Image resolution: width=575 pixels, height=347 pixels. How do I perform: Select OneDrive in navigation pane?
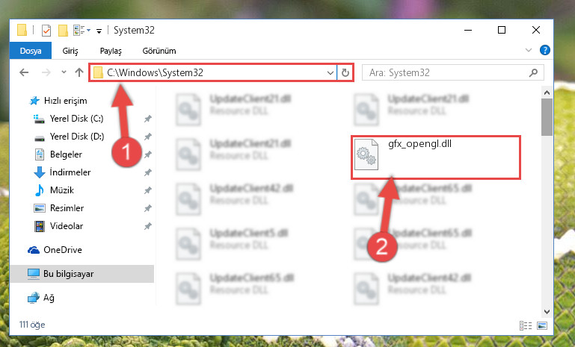tap(63, 250)
